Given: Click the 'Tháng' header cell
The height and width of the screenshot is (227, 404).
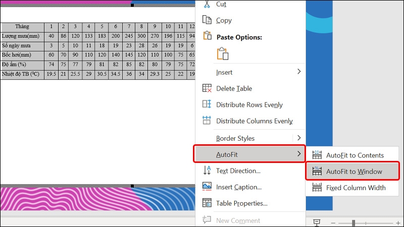Looking at the screenshot, I should [22, 27].
